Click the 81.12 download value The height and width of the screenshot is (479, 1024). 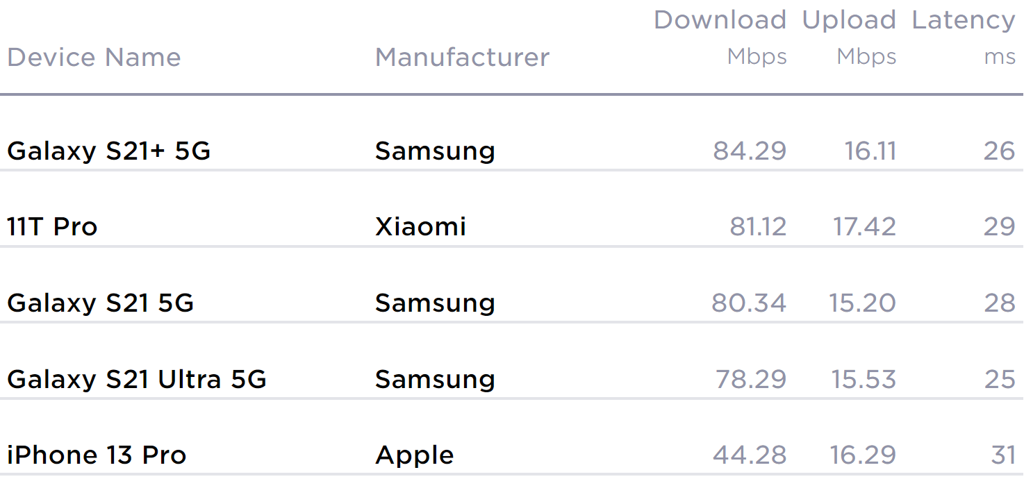pos(758,226)
